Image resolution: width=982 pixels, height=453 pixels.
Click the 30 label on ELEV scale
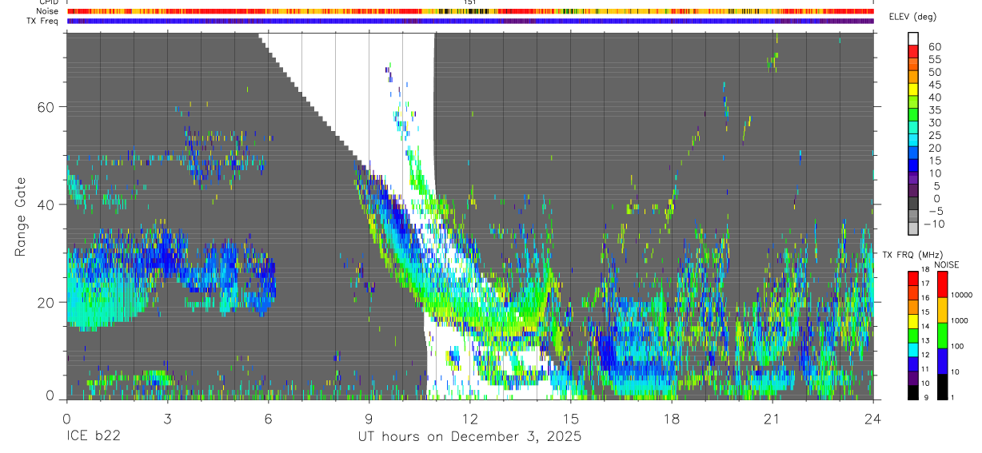934,123
